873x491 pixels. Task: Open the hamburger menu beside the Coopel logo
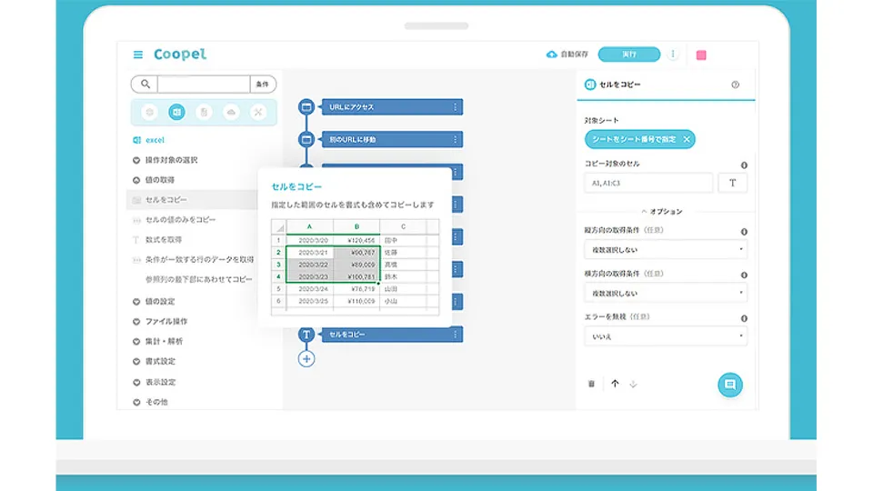coord(138,55)
